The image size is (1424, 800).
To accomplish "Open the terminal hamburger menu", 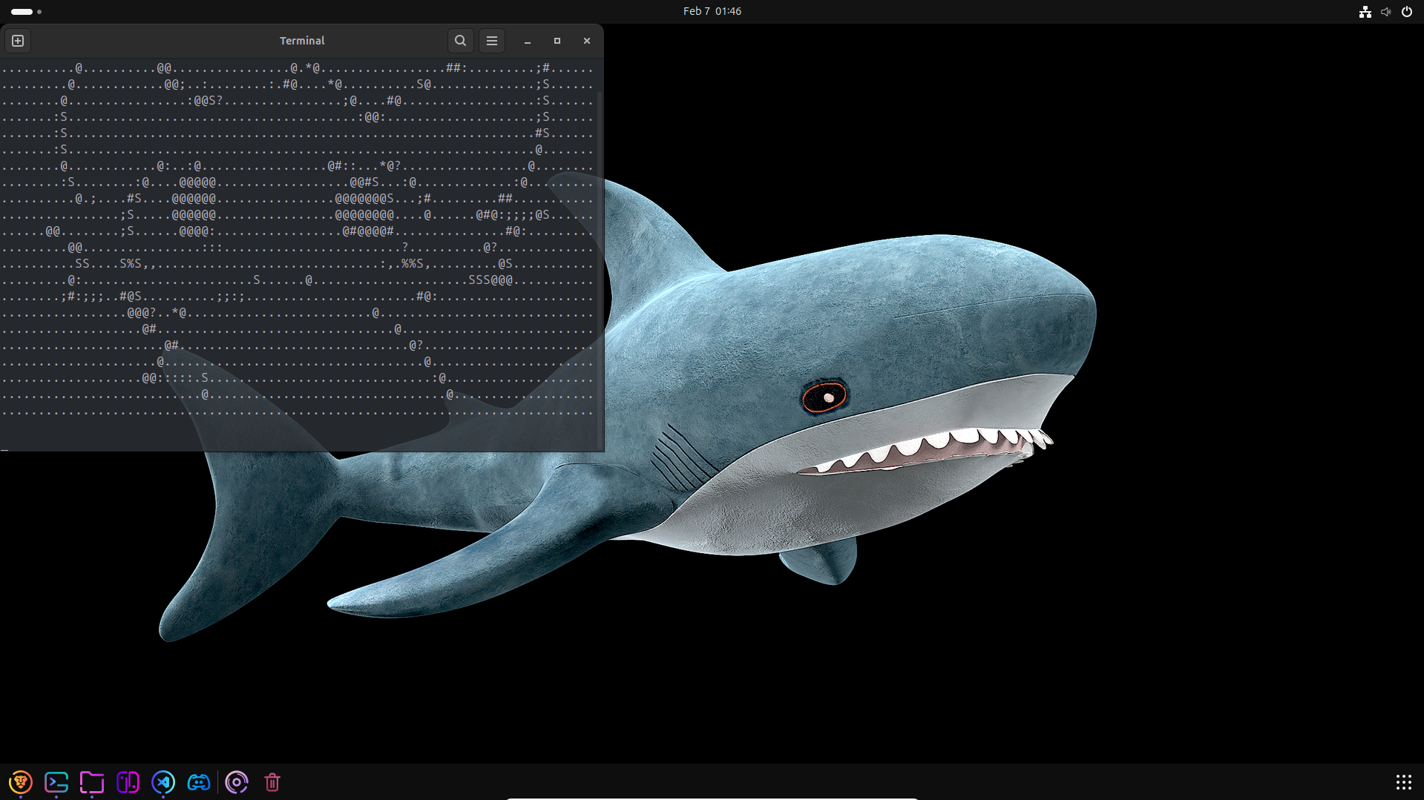I will pos(492,41).
